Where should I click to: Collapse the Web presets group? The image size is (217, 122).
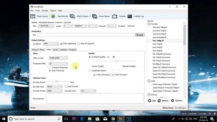pos(149,81)
